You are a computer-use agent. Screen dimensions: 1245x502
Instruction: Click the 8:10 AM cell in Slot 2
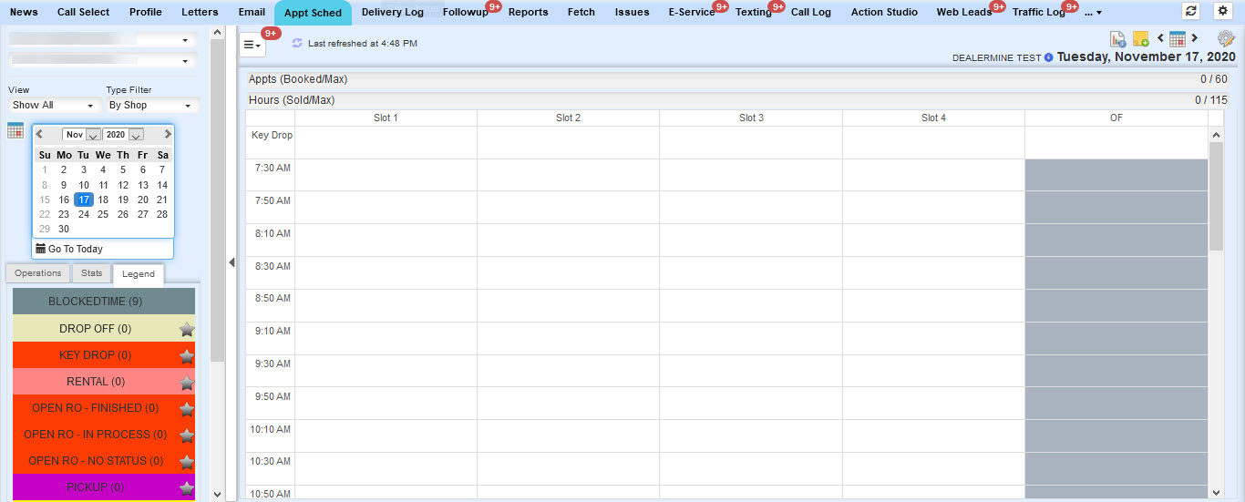568,240
